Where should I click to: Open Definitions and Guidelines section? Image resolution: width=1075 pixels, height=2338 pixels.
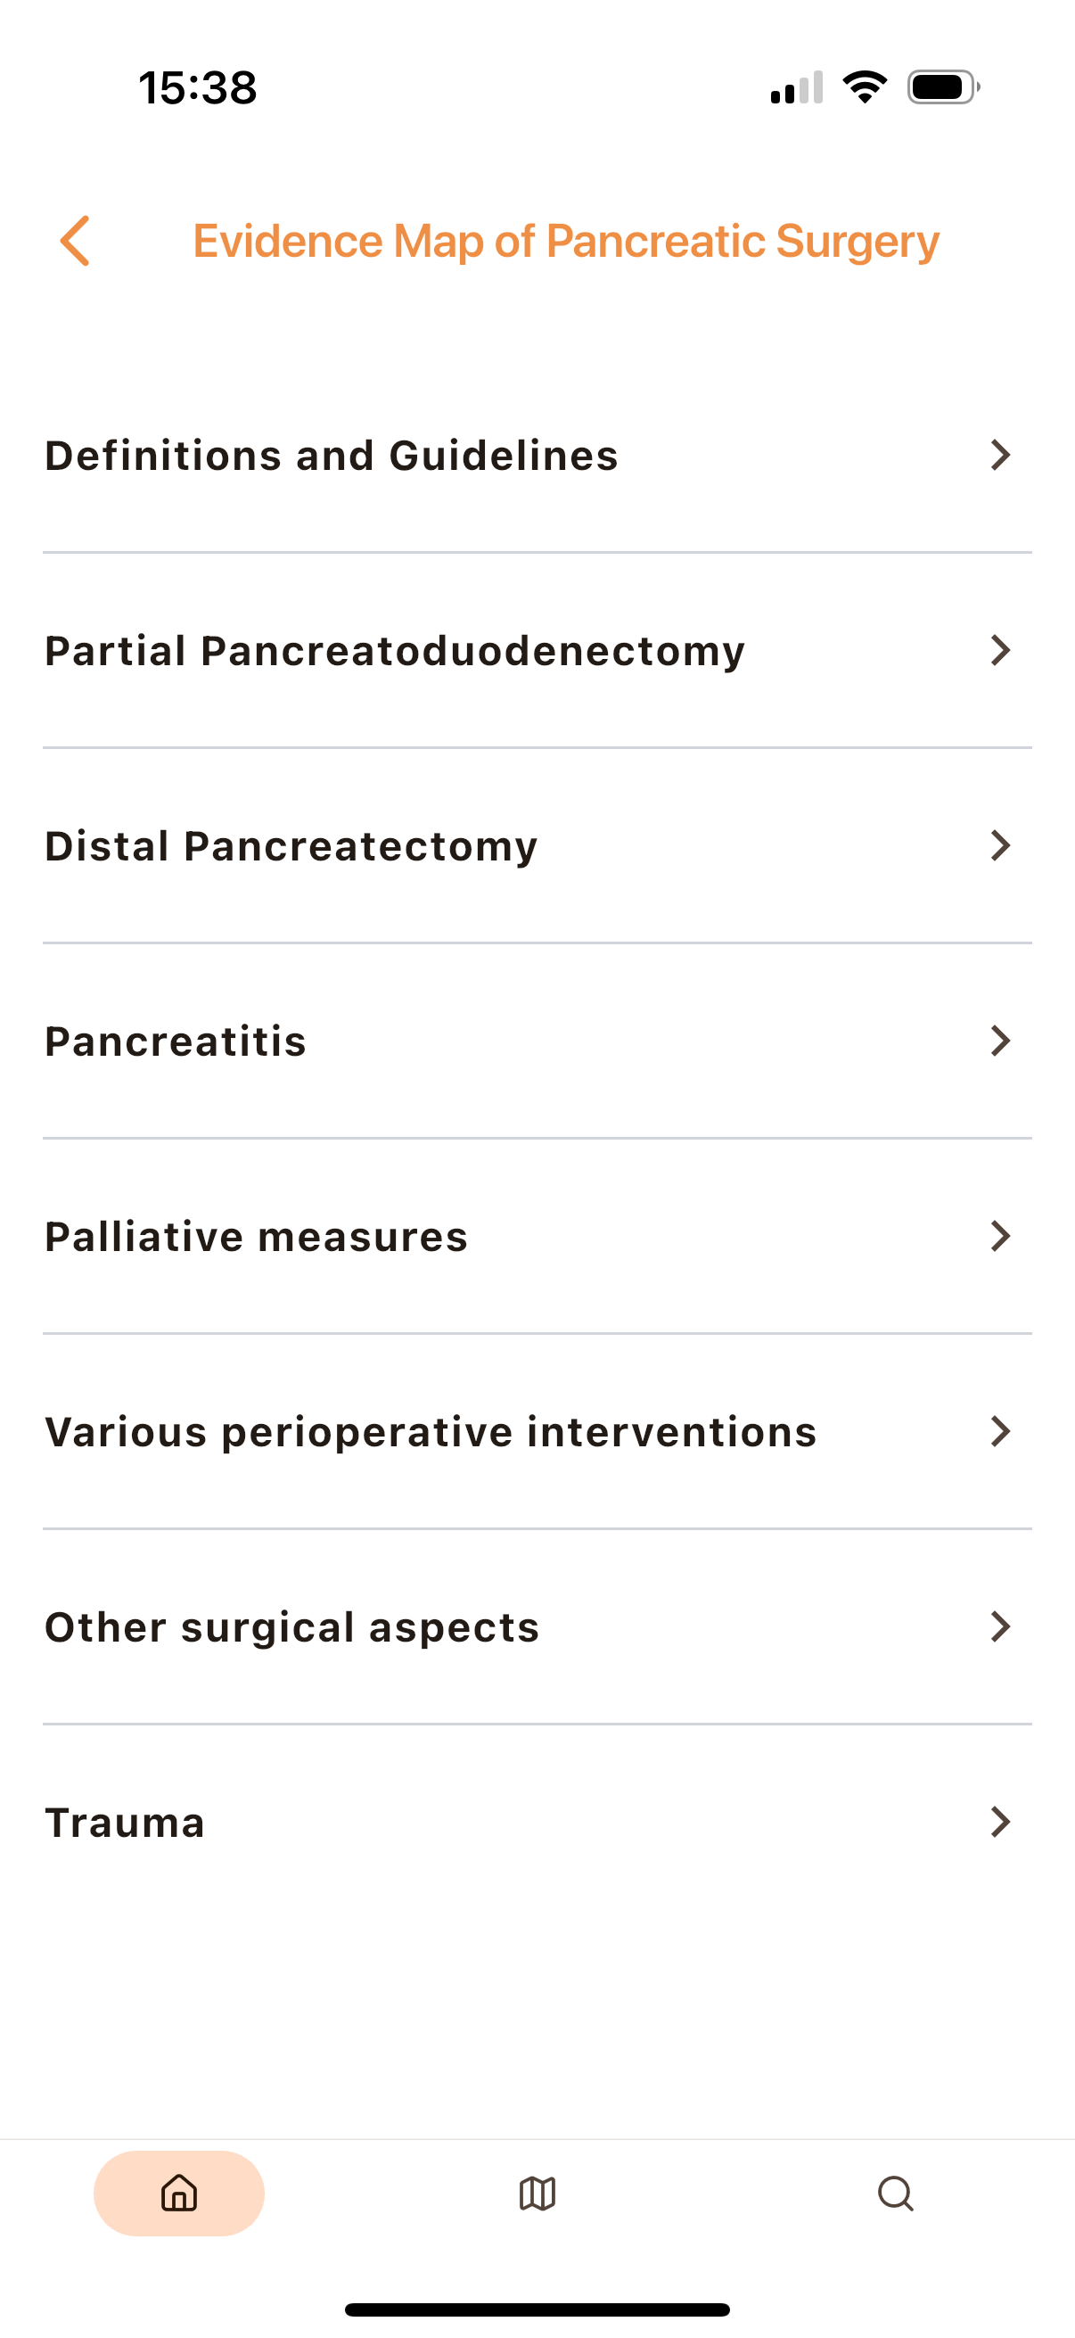click(331, 456)
